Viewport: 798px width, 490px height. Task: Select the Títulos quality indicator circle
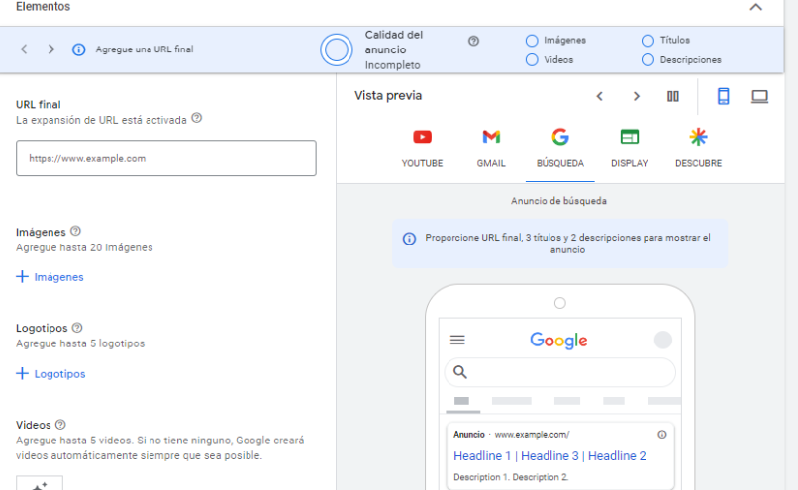tap(648, 41)
